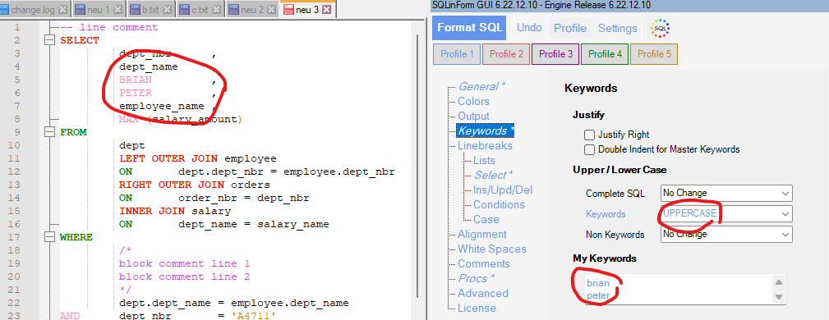The height and width of the screenshot is (320, 829).
Task: Open Comments settings tree item
Action: (484, 264)
